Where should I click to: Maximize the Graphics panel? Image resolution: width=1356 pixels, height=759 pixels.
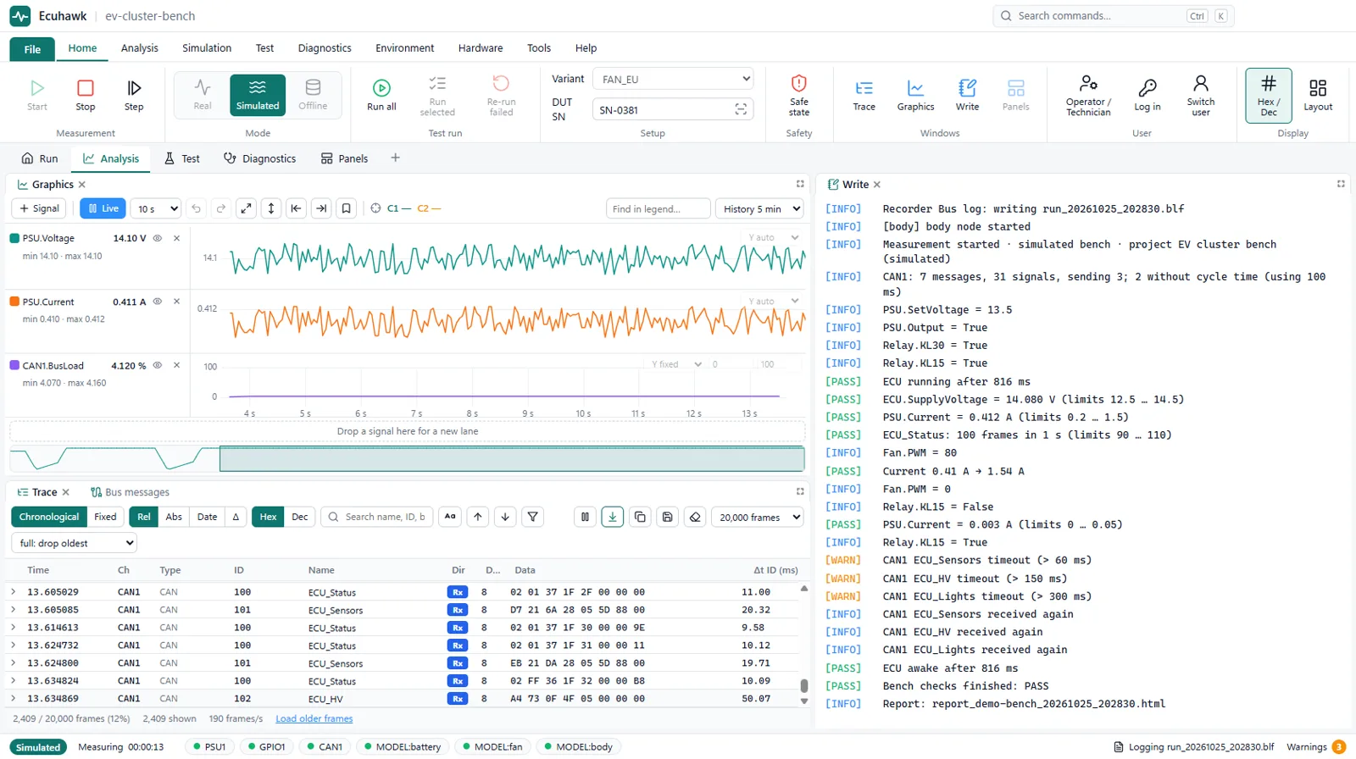pyautogui.click(x=800, y=184)
